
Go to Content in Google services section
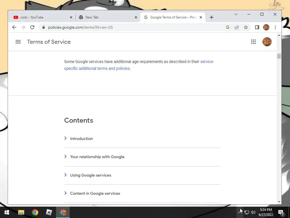(x=95, y=193)
